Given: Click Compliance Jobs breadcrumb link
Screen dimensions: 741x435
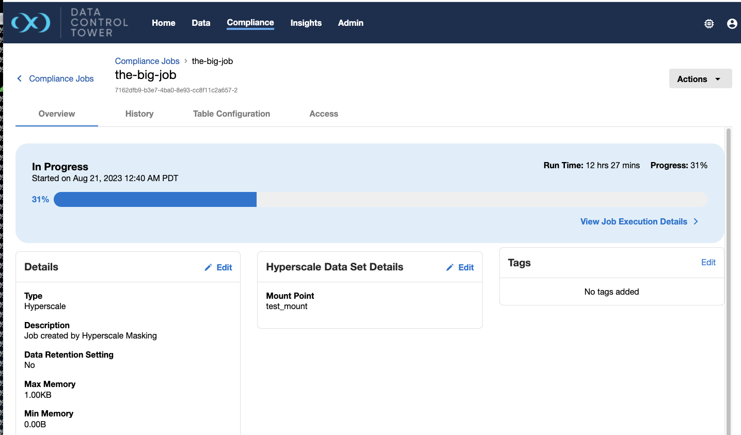Looking at the screenshot, I should tap(147, 61).
